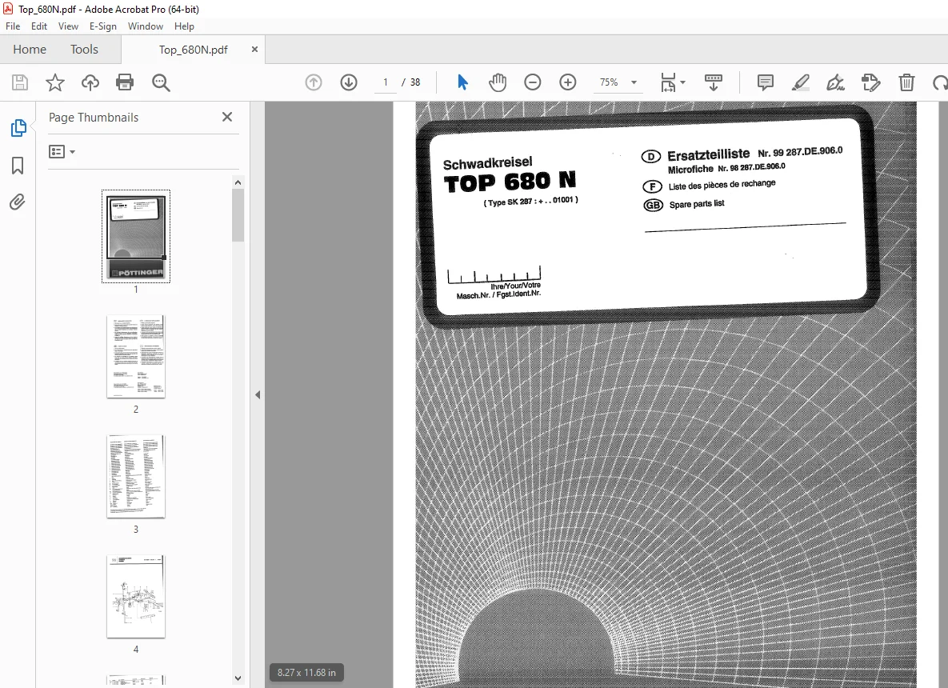Click the fit page width icon
Image resolution: width=948 pixels, height=688 pixels.
(668, 82)
